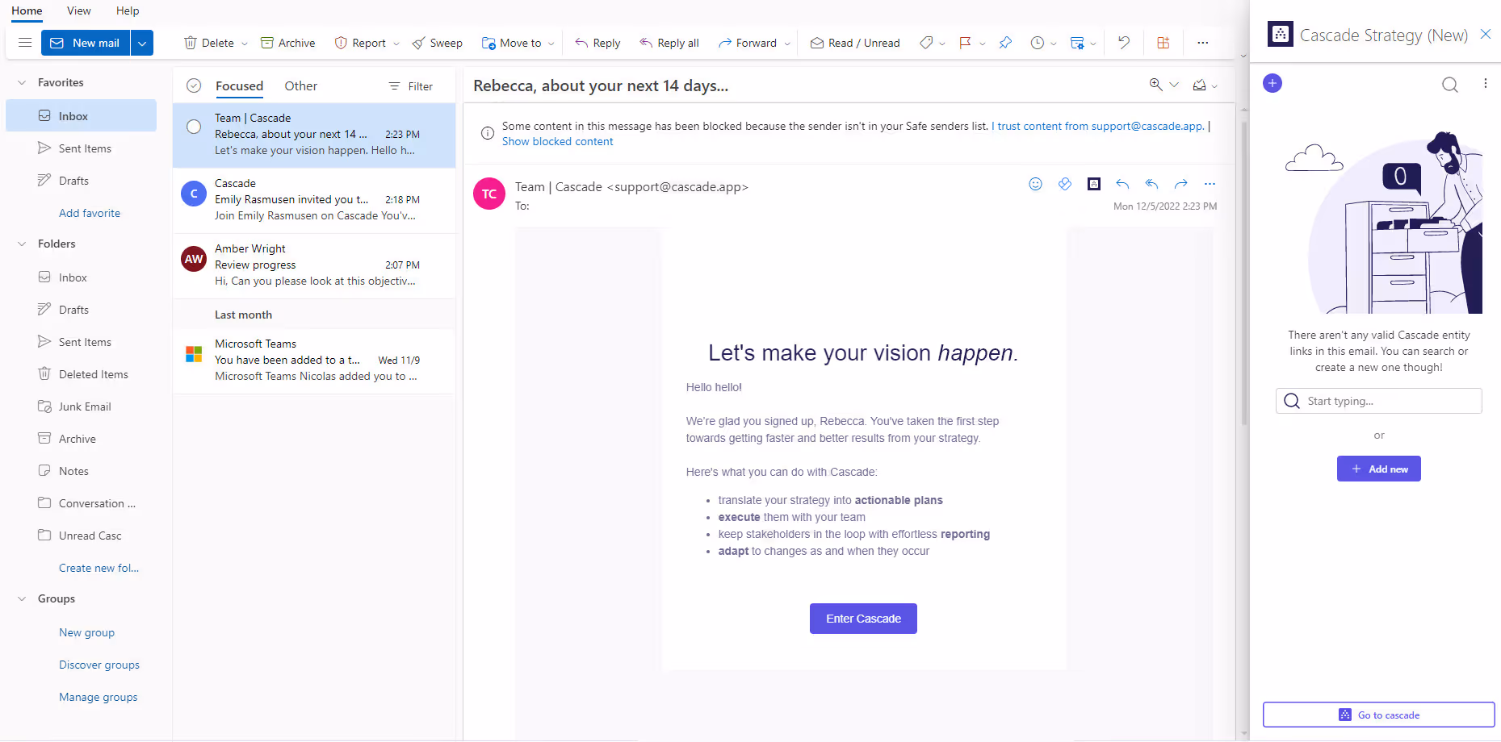
Task: Click the Amber Wright avatar circle
Action: tap(194, 259)
